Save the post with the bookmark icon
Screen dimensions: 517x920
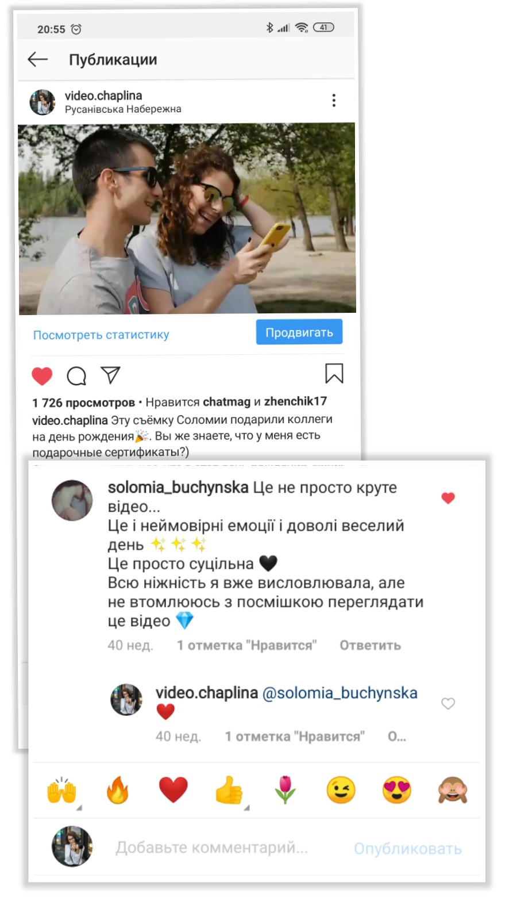(x=334, y=373)
